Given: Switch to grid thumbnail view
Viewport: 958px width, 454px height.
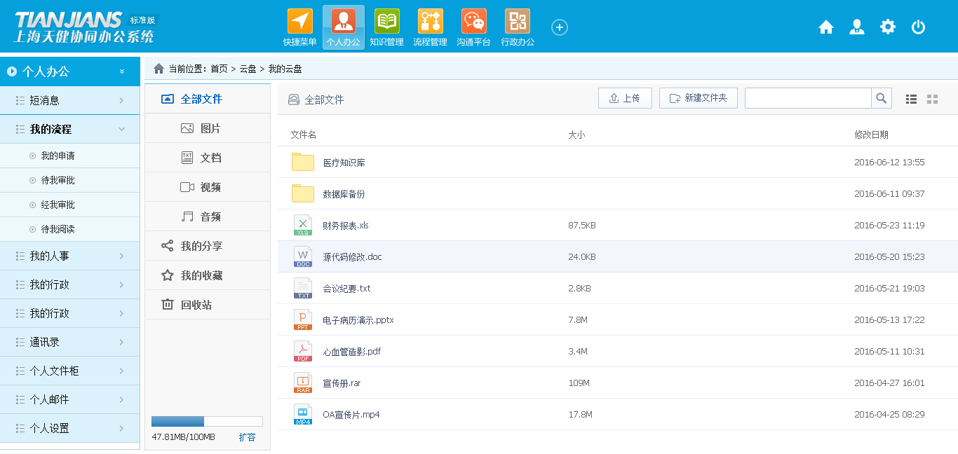Looking at the screenshot, I should pyautogui.click(x=932, y=99).
